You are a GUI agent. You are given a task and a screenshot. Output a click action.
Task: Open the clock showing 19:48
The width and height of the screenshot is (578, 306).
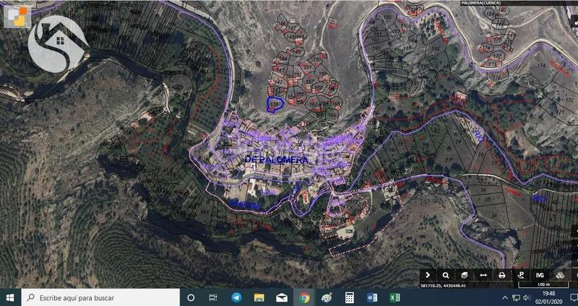549,297
